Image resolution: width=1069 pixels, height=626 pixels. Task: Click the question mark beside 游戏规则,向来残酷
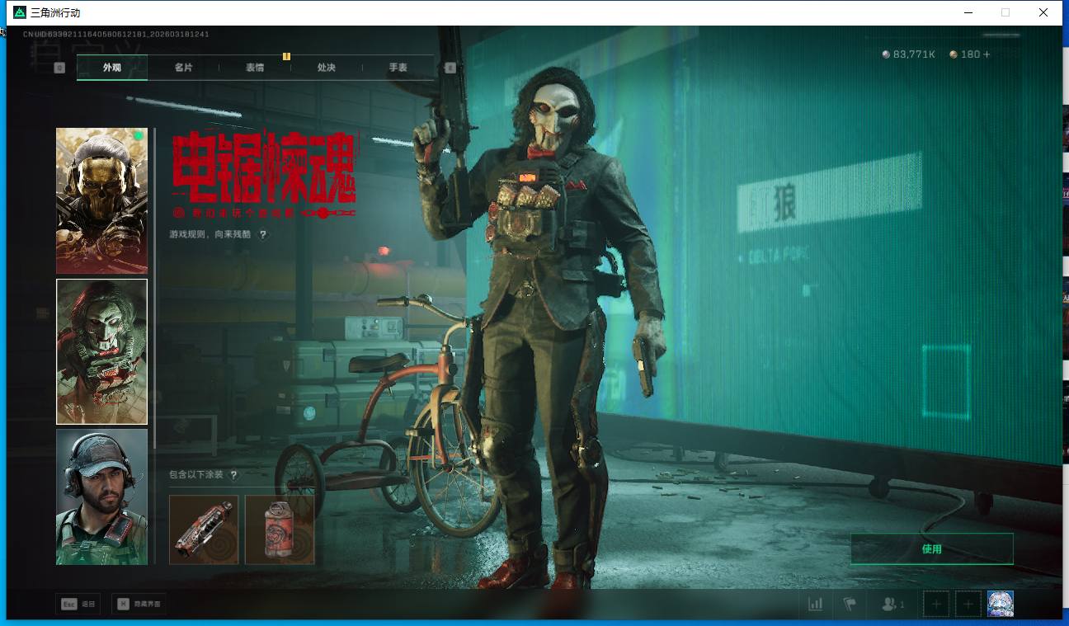(x=263, y=235)
